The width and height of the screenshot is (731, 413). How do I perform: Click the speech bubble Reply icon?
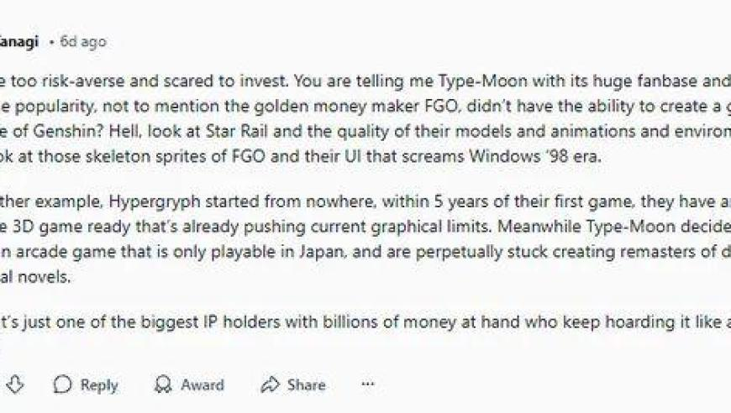[x=62, y=385]
